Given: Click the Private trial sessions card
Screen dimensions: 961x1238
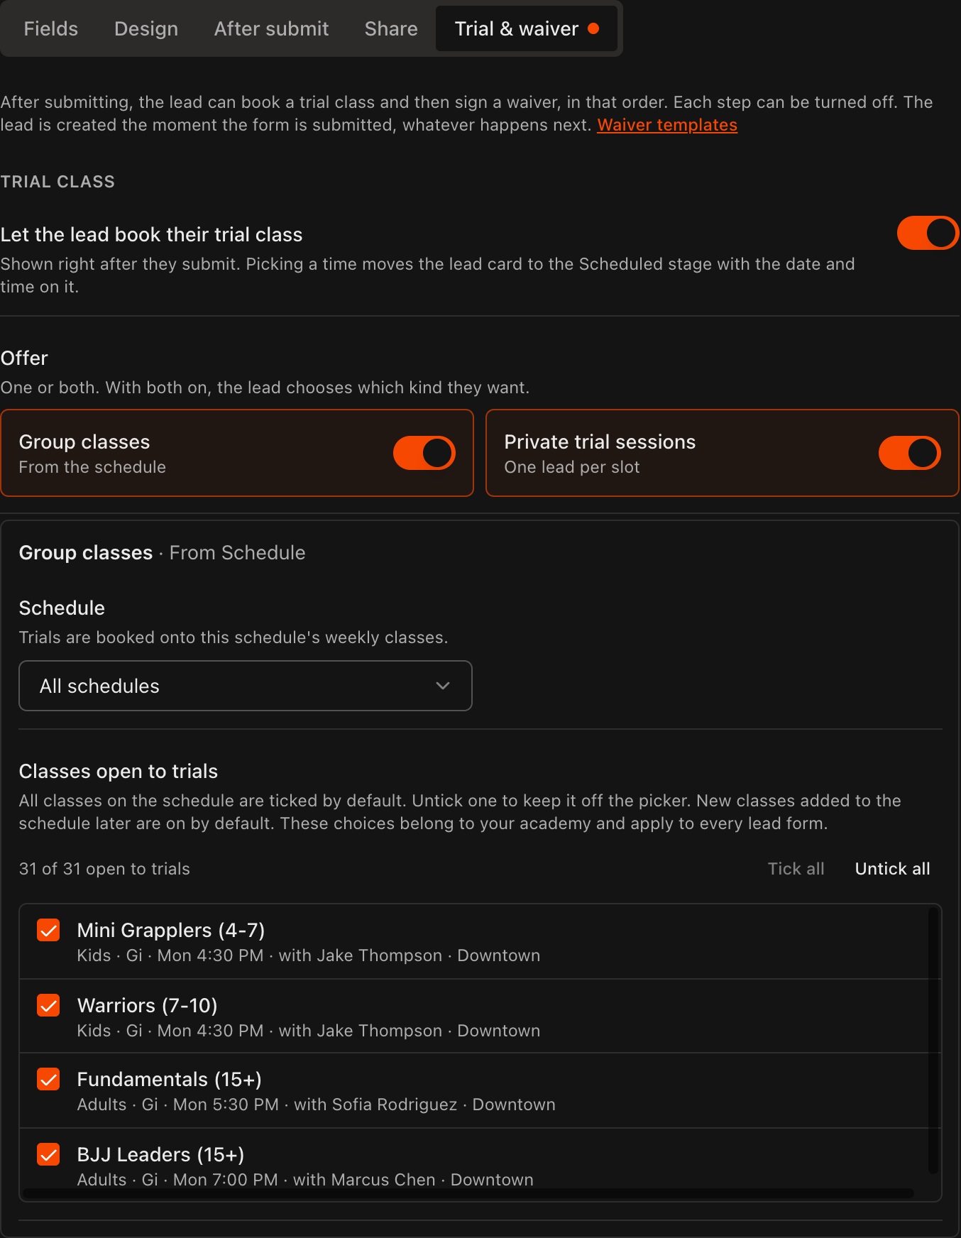Looking at the screenshot, I should (723, 453).
